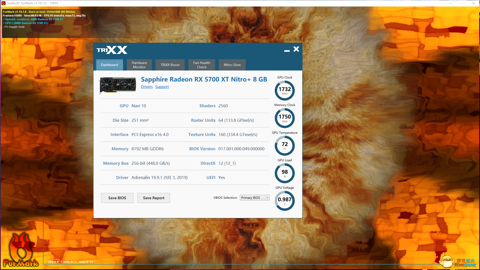This screenshot has width=480, height=270.
Task: Click the Save BIOS button
Action: (117, 198)
